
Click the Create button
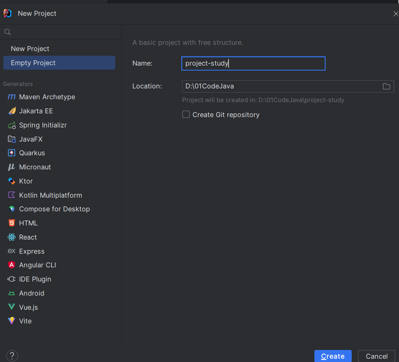pyautogui.click(x=333, y=356)
